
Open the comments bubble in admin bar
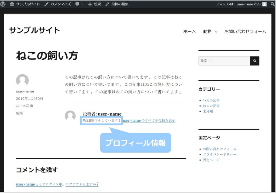click(79, 4)
